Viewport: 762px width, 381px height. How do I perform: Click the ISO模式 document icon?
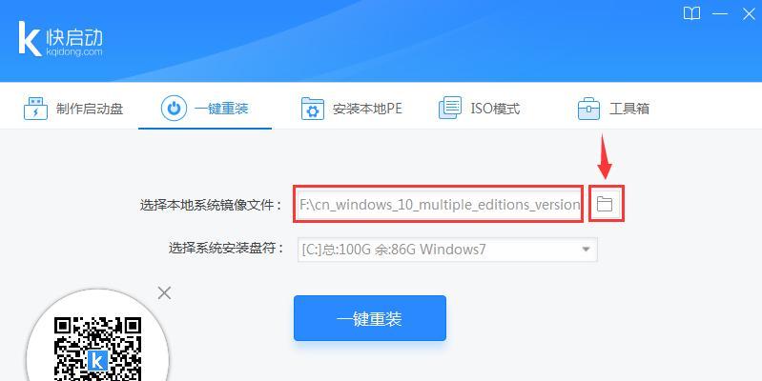(x=450, y=108)
